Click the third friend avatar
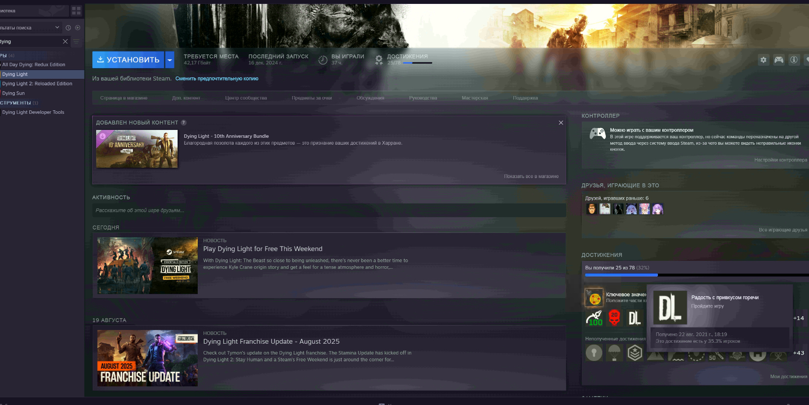 pos(618,209)
